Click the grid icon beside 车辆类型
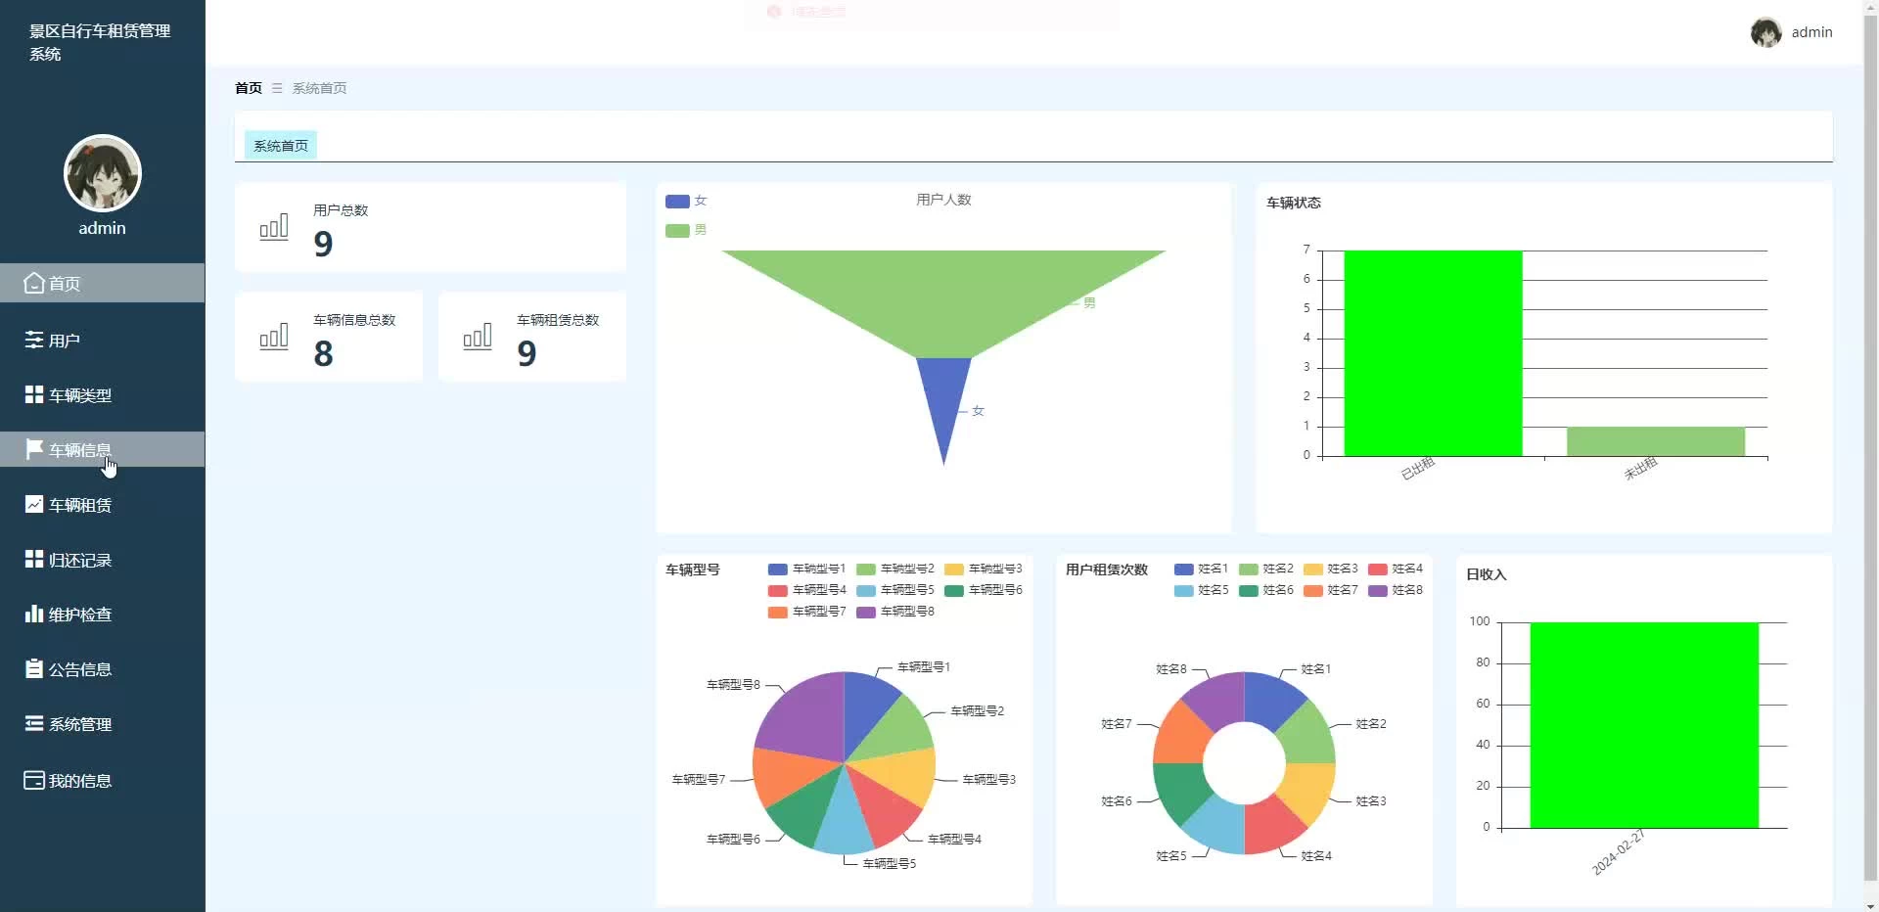This screenshot has height=912, width=1879. pyautogui.click(x=34, y=394)
